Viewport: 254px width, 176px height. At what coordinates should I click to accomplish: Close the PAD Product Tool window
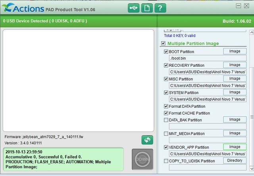tap(246, 6)
